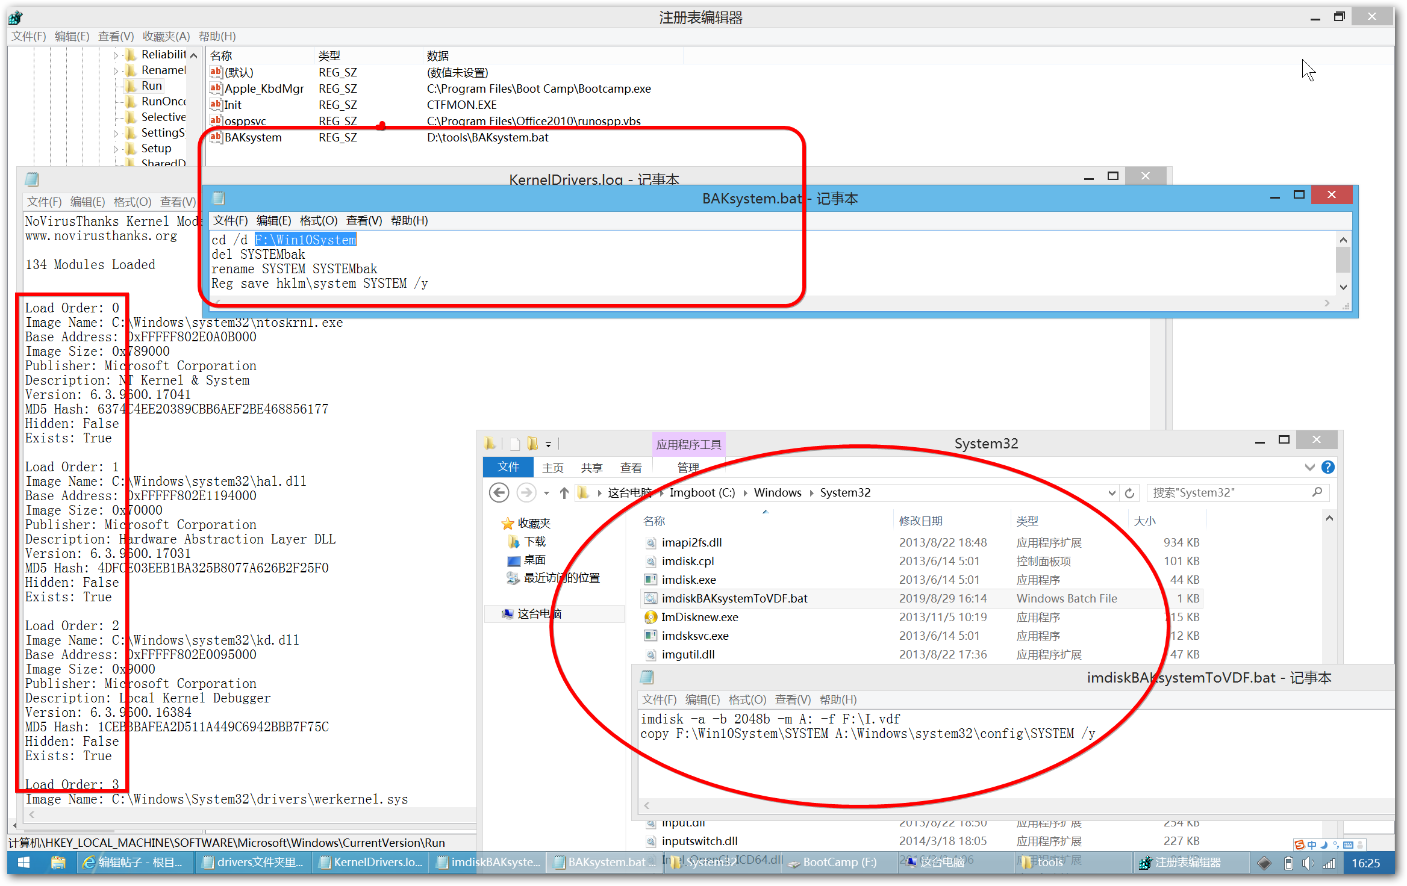Image resolution: width=1407 pixels, height=886 pixels.
Task: Open the 文件 tab in Explorer
Action: tap(508, 467)
